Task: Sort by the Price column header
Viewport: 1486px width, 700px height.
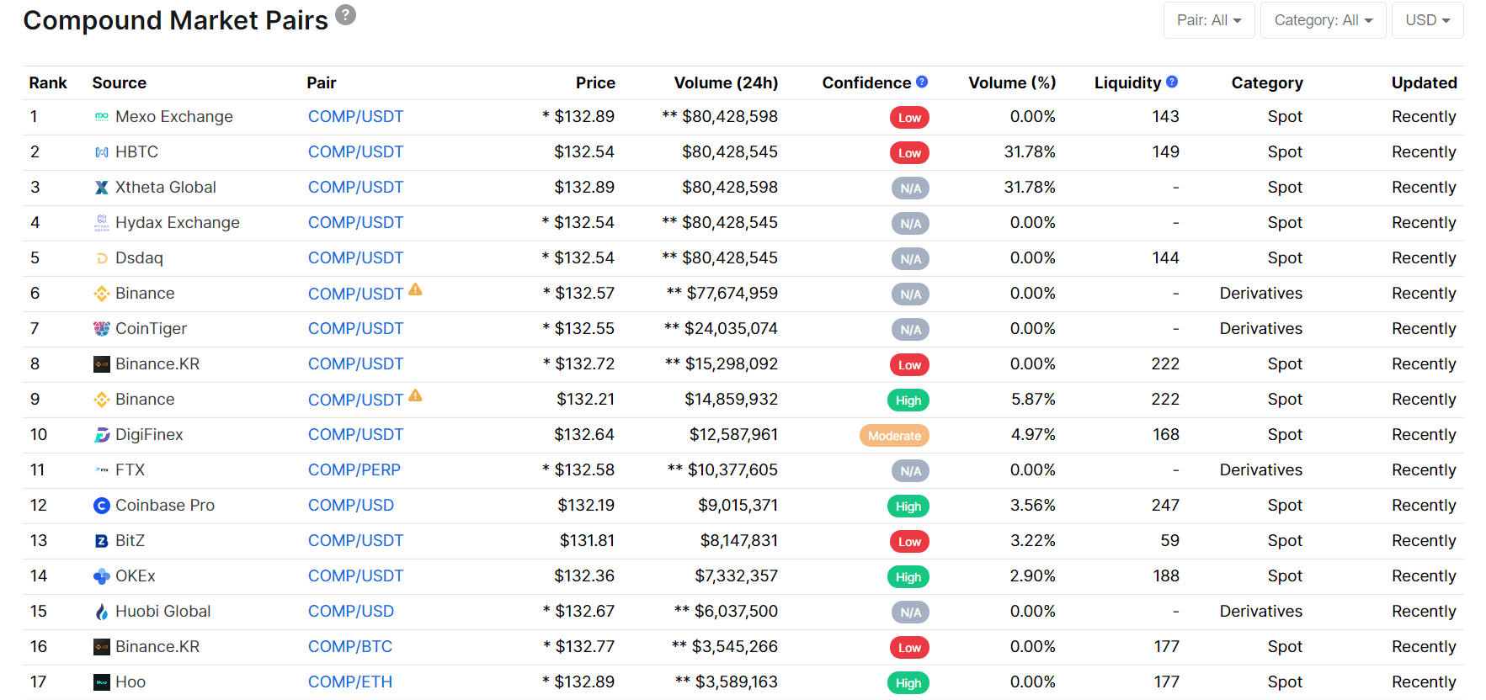Action: point(595,82)
